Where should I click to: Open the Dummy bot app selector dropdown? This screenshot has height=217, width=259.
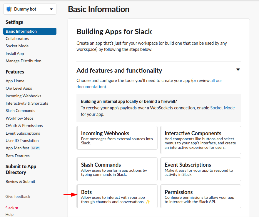pyautogui.click(x=51, y=9)
